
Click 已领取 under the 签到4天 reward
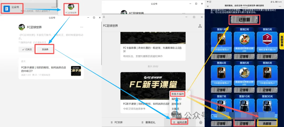(221, 90)
